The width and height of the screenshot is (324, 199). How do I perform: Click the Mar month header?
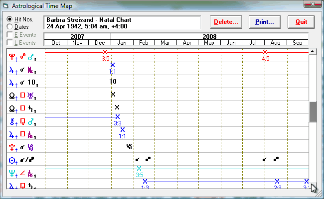(x=165, y=43)
